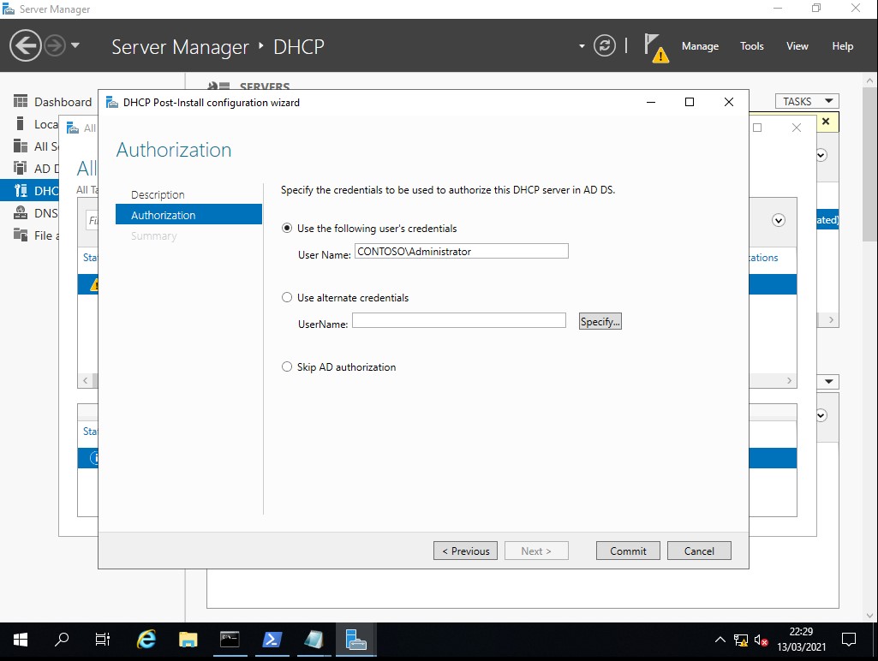Show hidden system tray icons
Screen dimensions: 878x661
coord(720,640)
